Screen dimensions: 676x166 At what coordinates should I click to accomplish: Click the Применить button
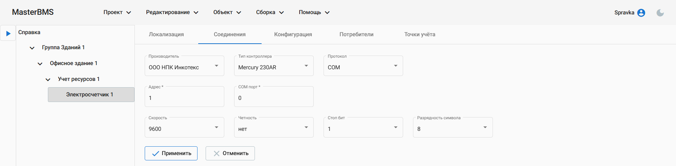[171, 153]
